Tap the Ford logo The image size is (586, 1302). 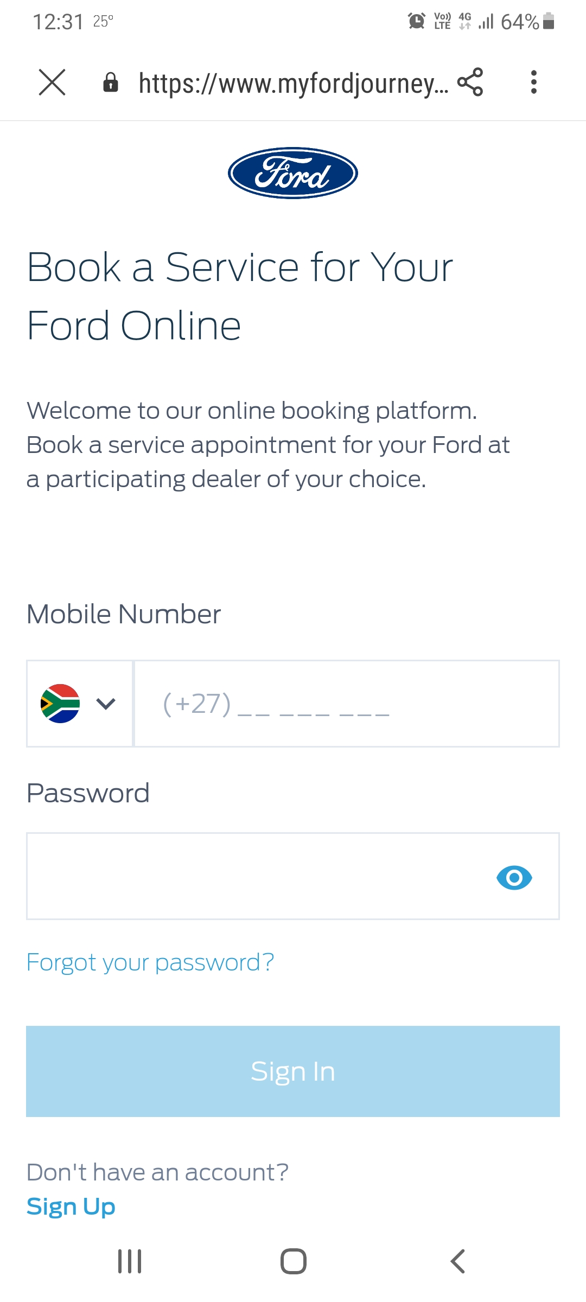pyautogui.click(x=293, y=173)
